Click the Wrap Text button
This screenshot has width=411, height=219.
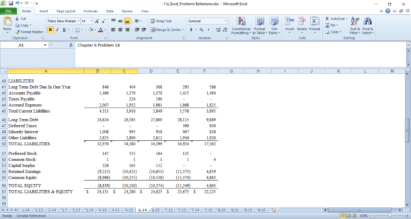point(161,21)
